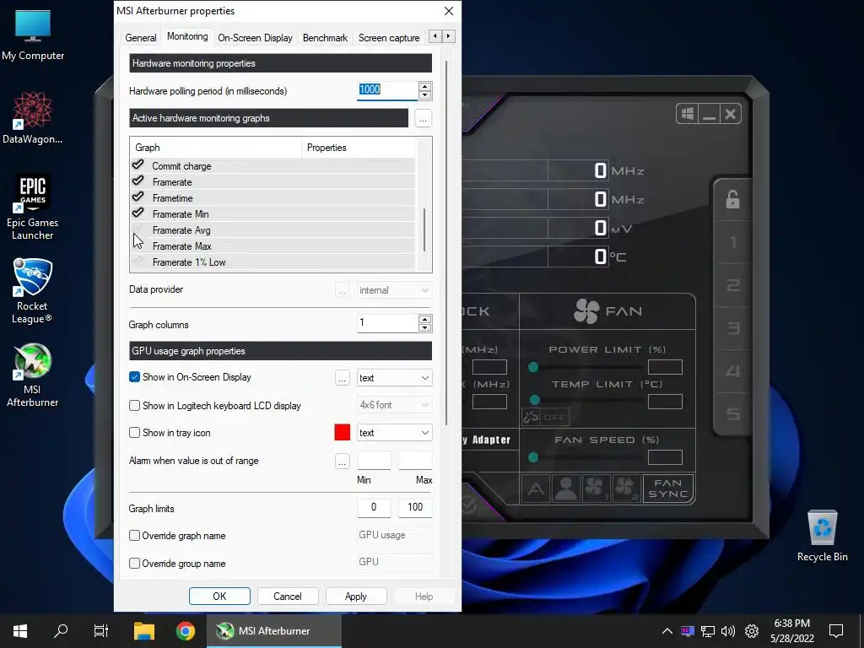
Task: Open Chrome from the taskbar
Action: [x=185, y=631]
